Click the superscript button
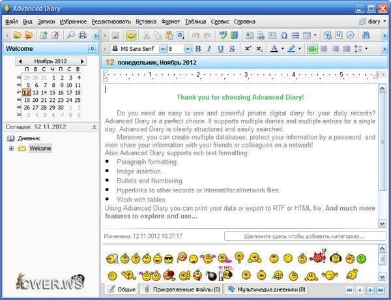This screenshot has width=391, height=300. tap(248, 49)
